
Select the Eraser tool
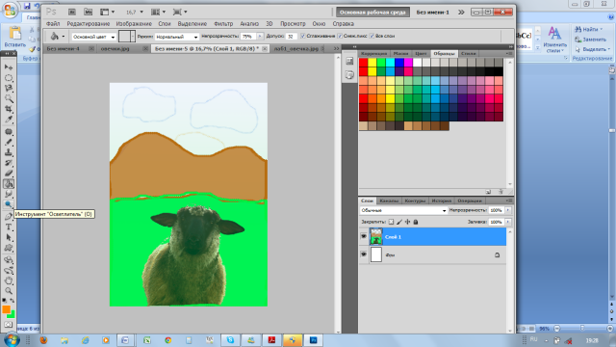click(9, 173)
